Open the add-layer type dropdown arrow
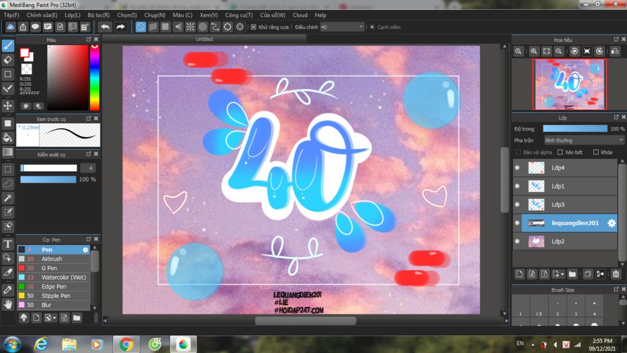This screenshot has height=353, width=627. [x=562, y=274]
